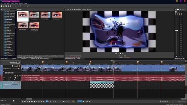
Task: Open Master bus properties icon
Action: point(176,10)
